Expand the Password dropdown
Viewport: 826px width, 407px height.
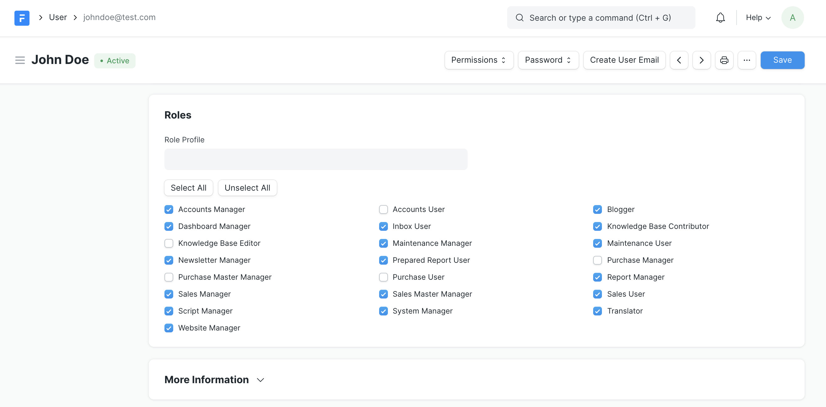tap(548, 60)
